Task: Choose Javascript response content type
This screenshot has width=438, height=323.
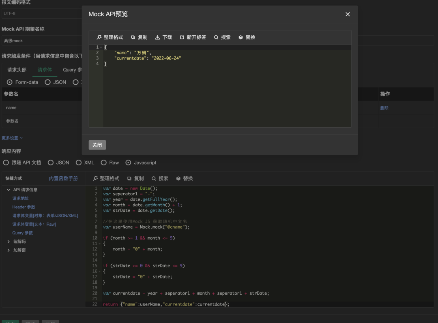Action: [141, 163]
